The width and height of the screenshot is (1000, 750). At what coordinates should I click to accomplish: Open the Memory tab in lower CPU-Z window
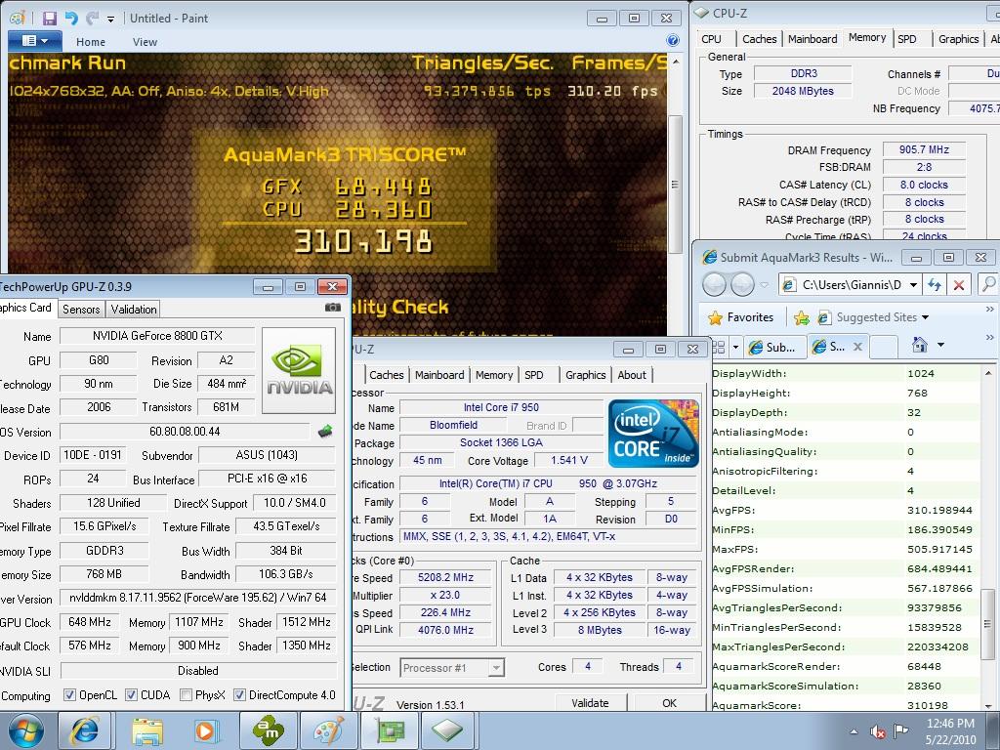coord(493,375)
